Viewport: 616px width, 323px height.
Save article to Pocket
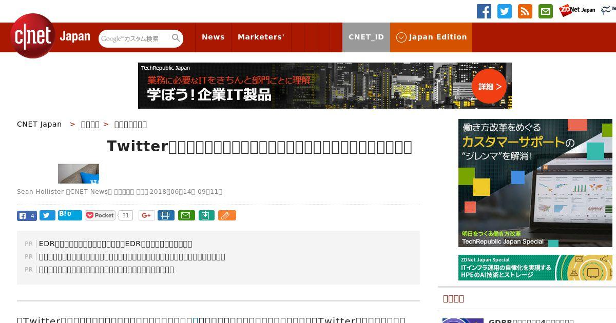click(x=100, y=215)
